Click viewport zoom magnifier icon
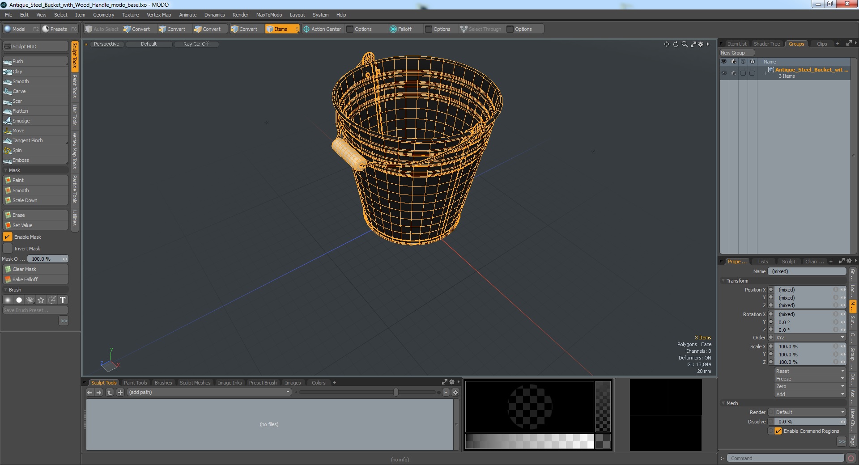859x465 pixels. point(685,44)
